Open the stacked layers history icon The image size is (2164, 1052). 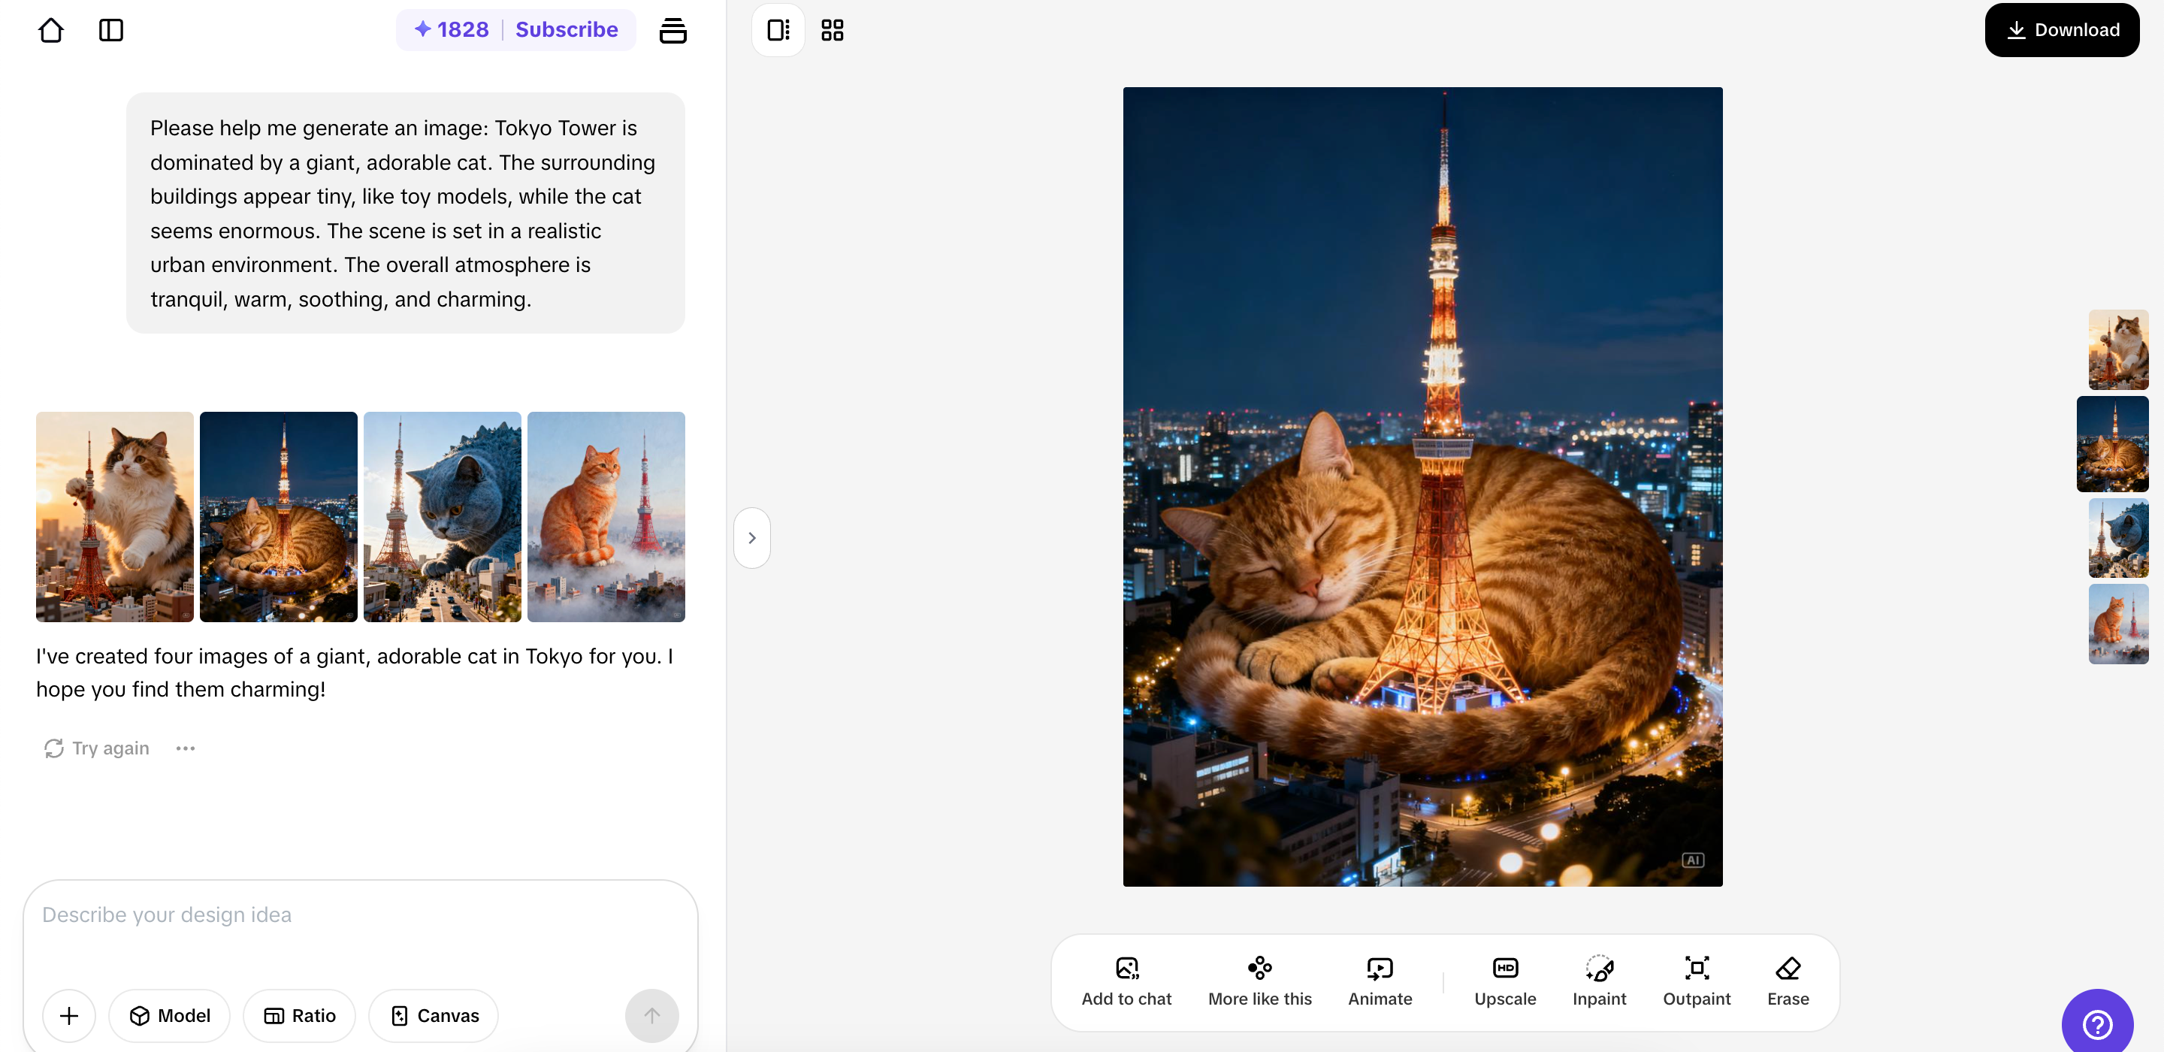672,30
